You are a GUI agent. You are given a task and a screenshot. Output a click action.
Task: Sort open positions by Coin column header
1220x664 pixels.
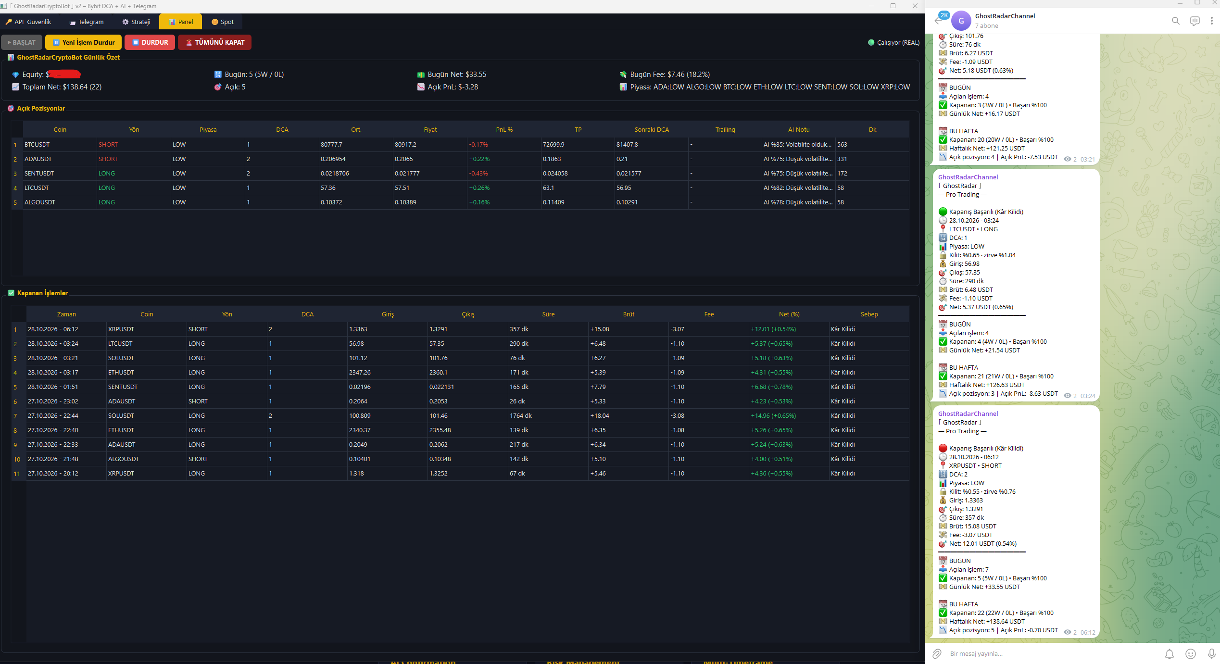pyautogui.click(x=60, y=129)
